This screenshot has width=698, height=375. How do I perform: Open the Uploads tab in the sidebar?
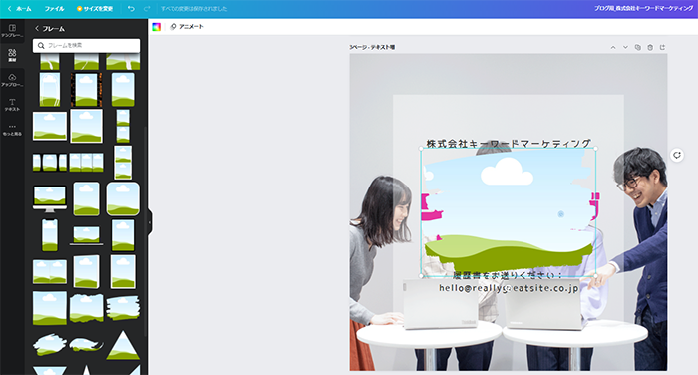pyautogui.click(x=12, y=80)
